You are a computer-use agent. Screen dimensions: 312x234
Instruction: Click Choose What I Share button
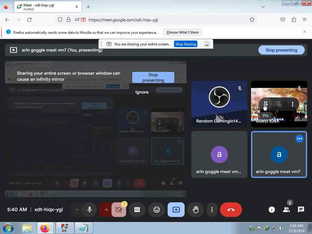(183, 32)
